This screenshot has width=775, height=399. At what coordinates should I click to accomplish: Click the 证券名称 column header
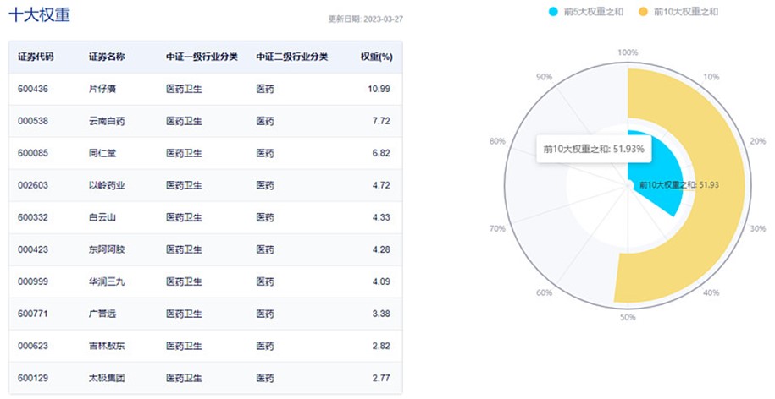pyautogui.click(x=107, y=57)
